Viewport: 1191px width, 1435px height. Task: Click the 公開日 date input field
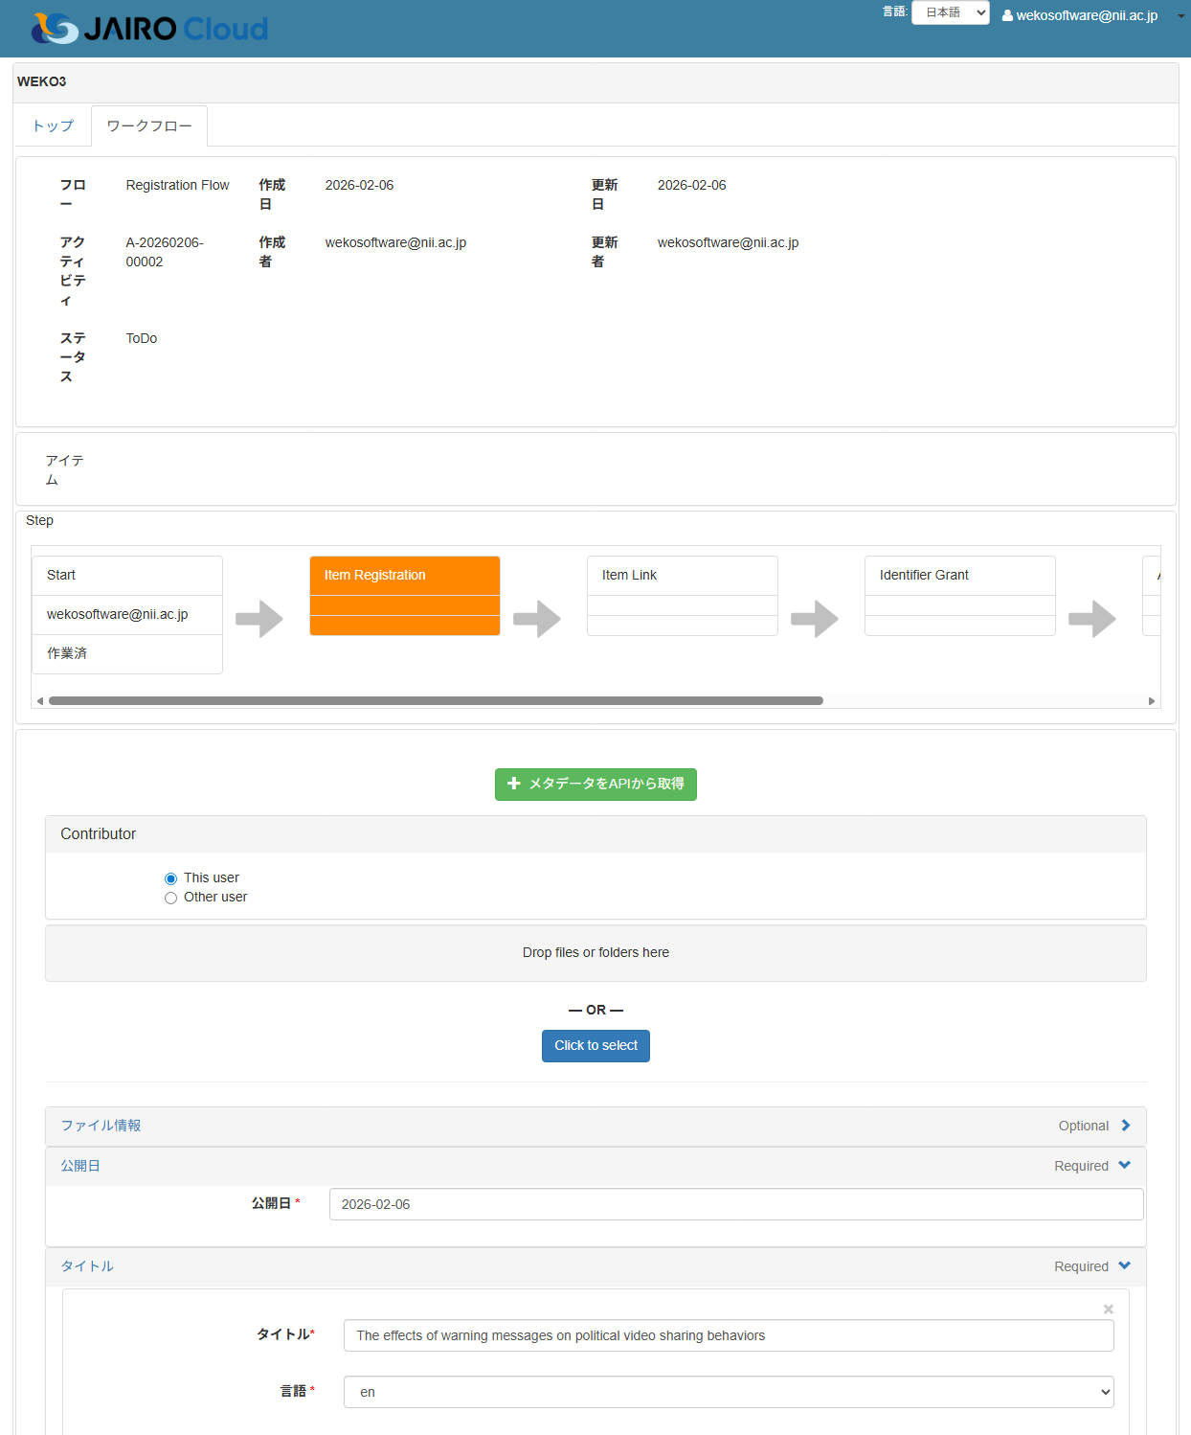(x=735, y=1204)
